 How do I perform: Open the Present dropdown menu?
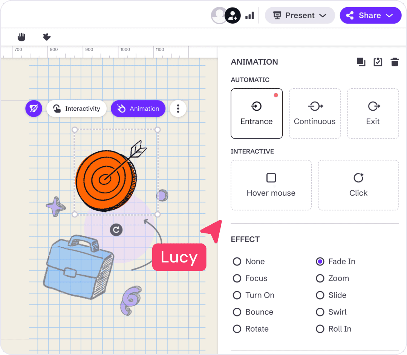point(300,15)
